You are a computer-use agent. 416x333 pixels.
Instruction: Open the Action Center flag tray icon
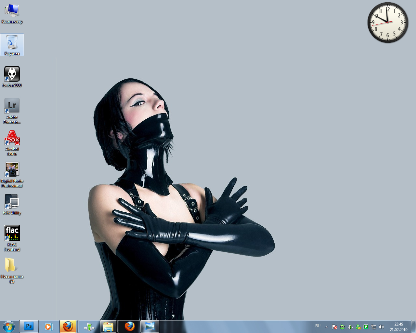[x=335, y=327]
